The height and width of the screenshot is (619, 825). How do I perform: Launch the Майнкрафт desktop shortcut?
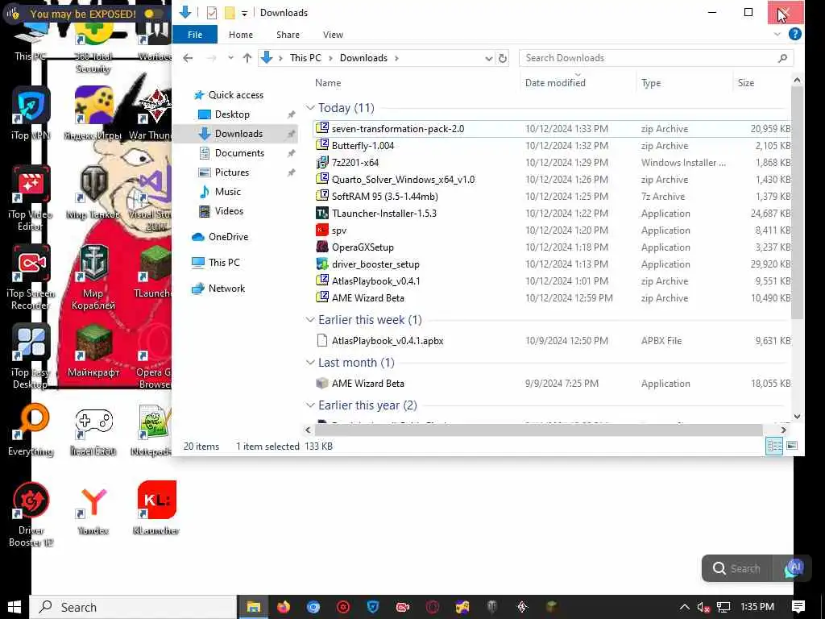click(93, 351)
